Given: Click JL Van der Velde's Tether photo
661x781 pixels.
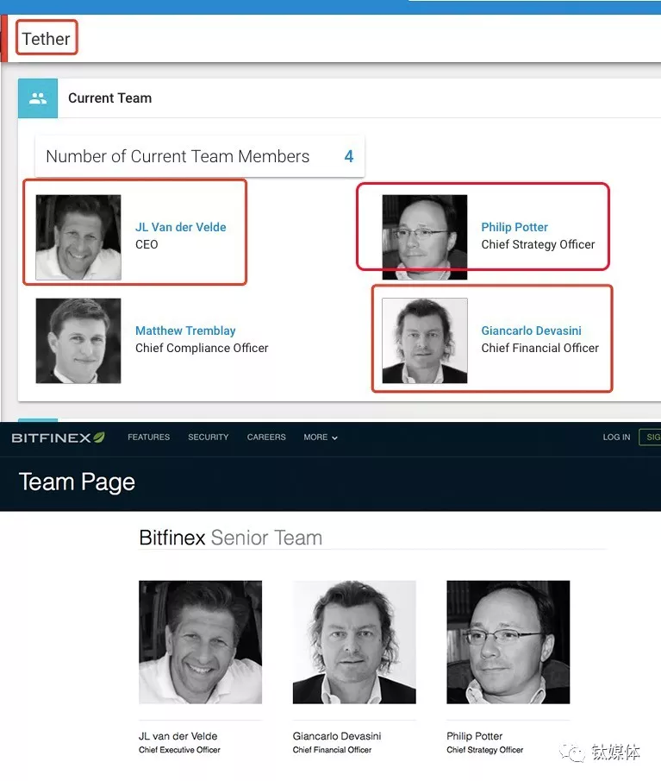Looking at the screenshot, I should click(78, 237).
